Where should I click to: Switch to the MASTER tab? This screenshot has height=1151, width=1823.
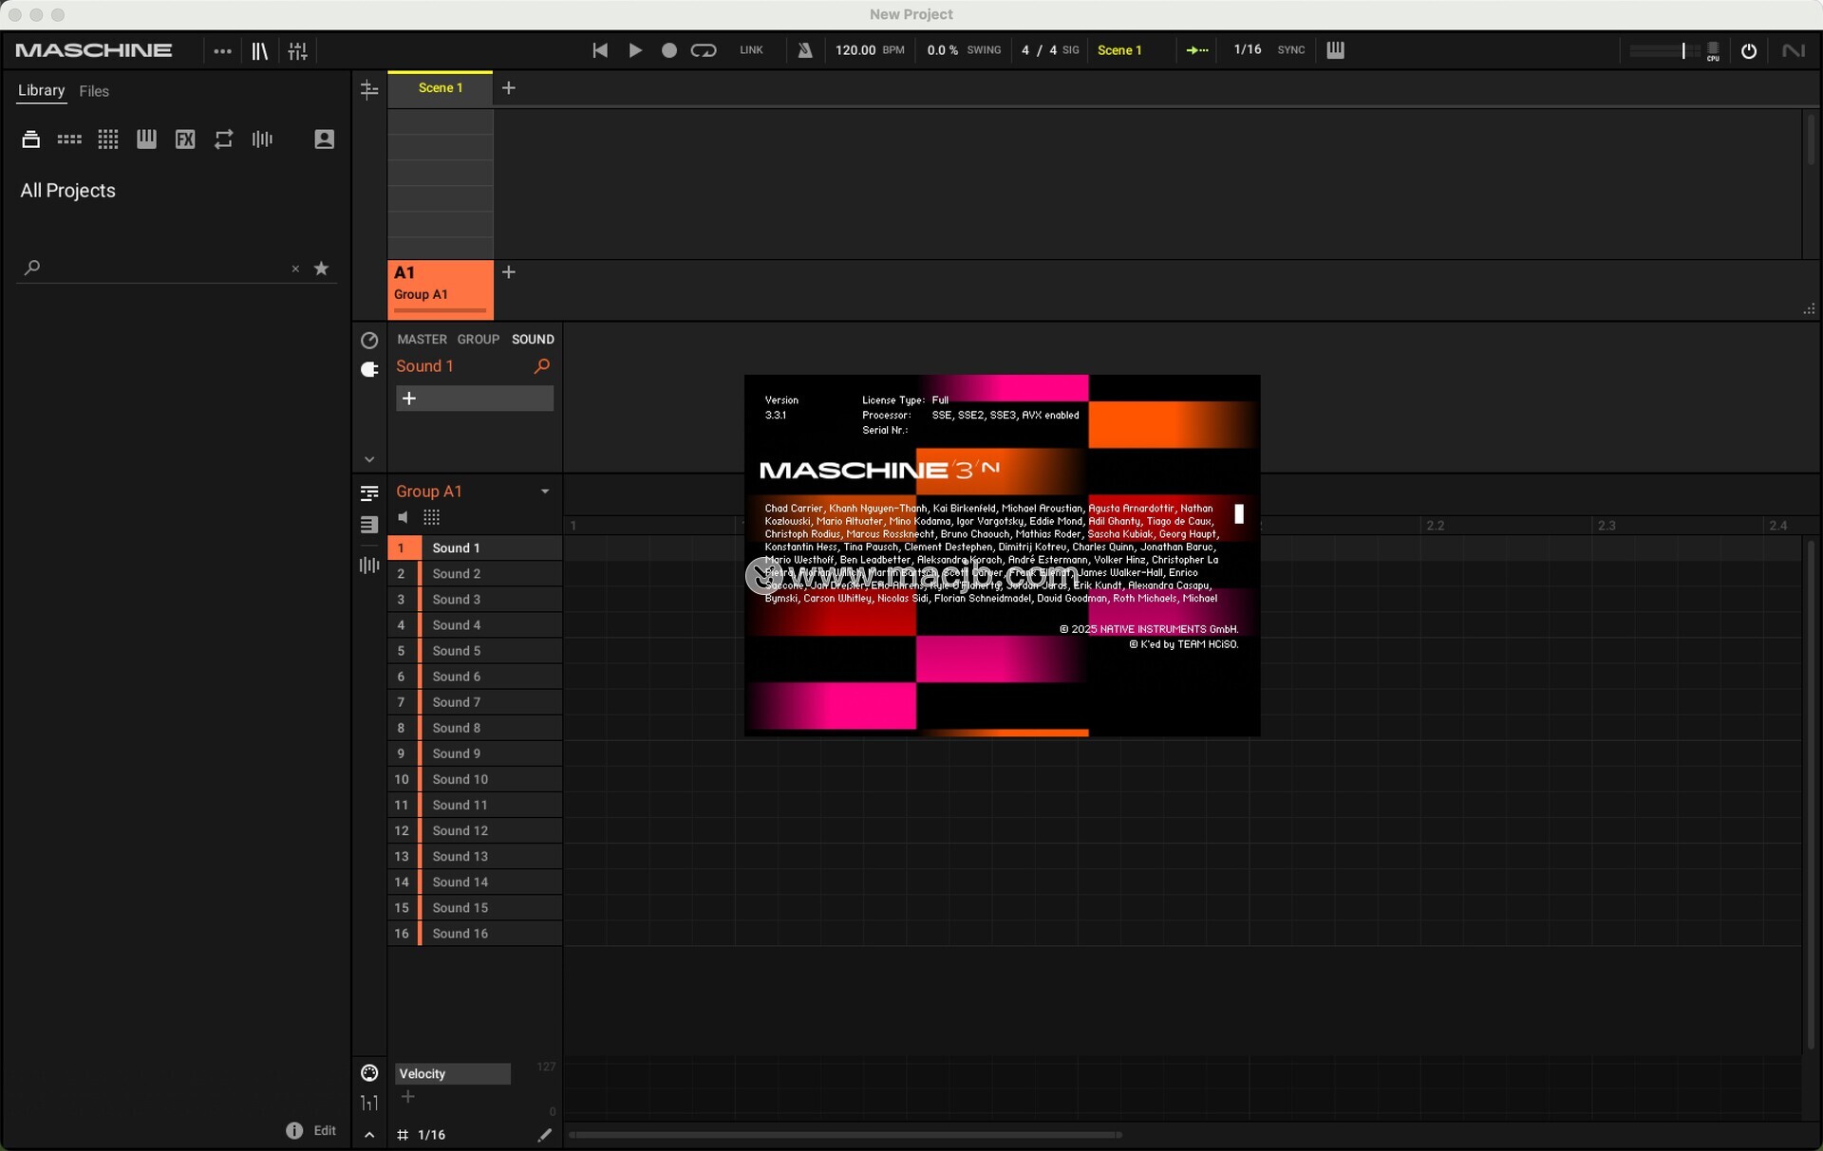[x=423, y=339]
